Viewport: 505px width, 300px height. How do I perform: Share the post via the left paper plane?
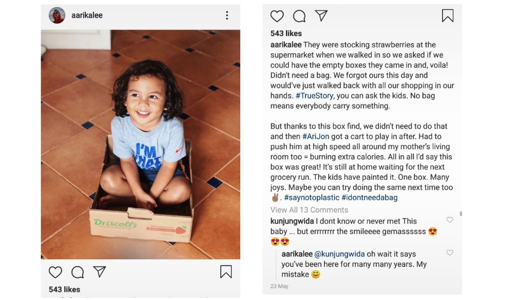point(99,271)
